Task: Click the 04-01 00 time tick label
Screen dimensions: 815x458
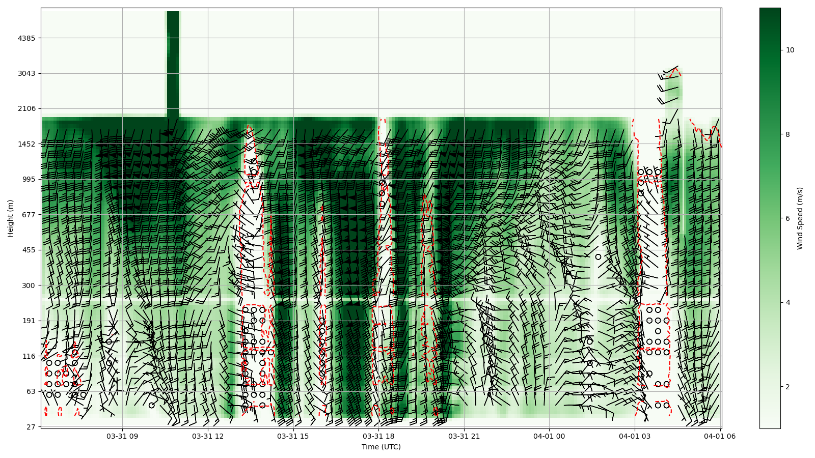Action: pyautogui.click(x=549, y=436)
